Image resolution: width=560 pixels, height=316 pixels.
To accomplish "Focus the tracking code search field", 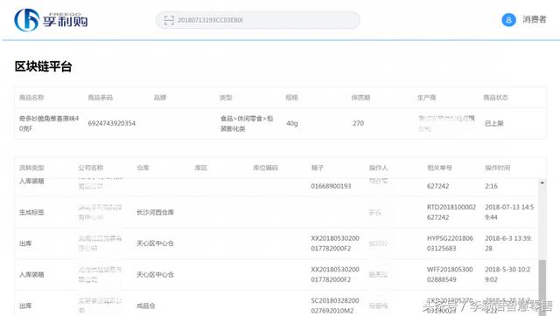I will click(257, 20).
